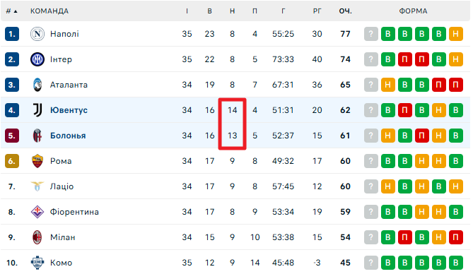Click the Inter club crest icon
Image resolution: width=473 pixels, height=274 pixels.
[37, 59]
